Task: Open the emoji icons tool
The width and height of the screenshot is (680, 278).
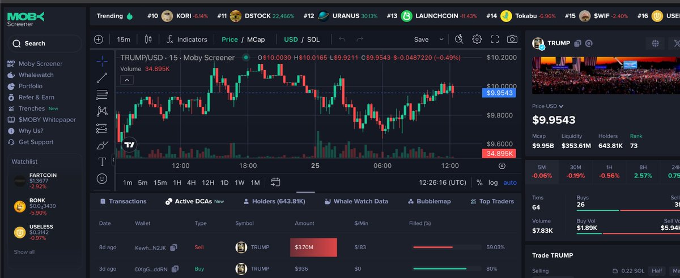Action: [x=102, y=179]
